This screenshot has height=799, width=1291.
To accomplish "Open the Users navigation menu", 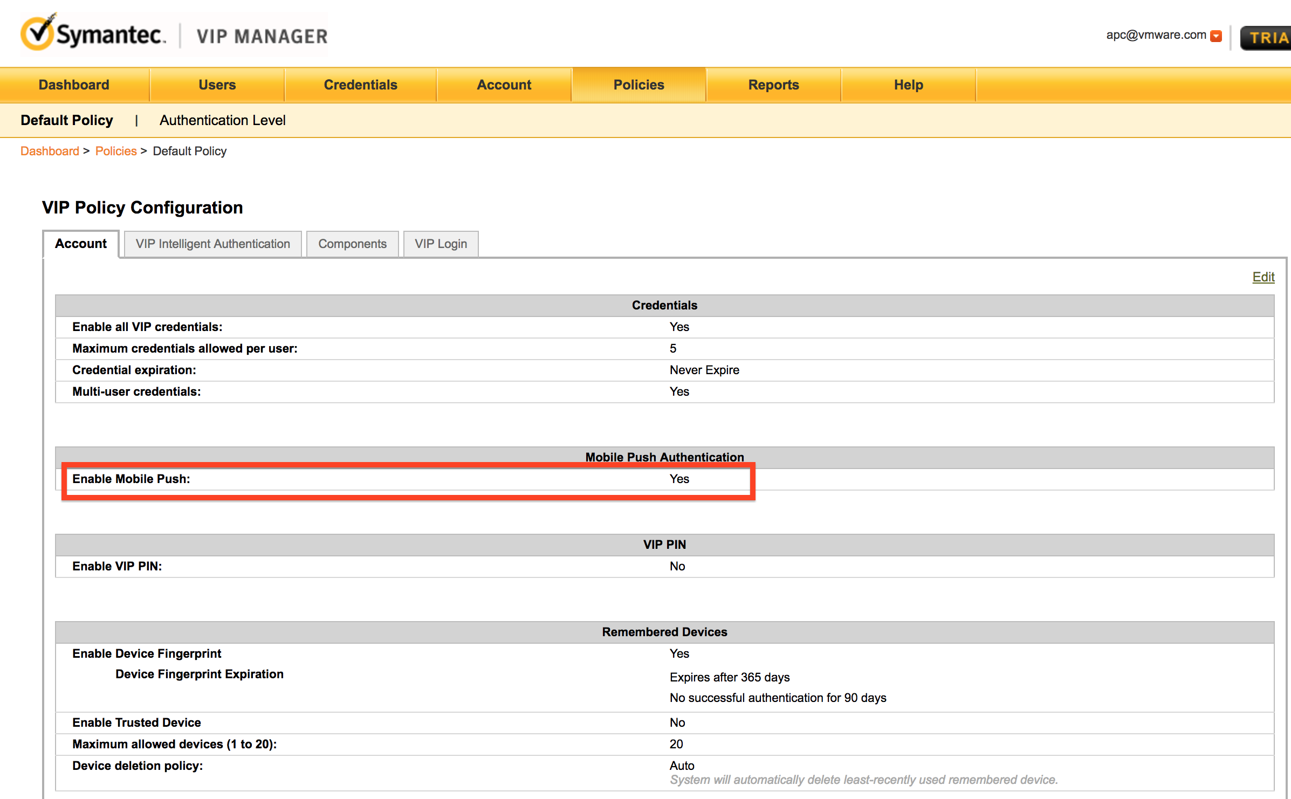I will click(217, 85).
